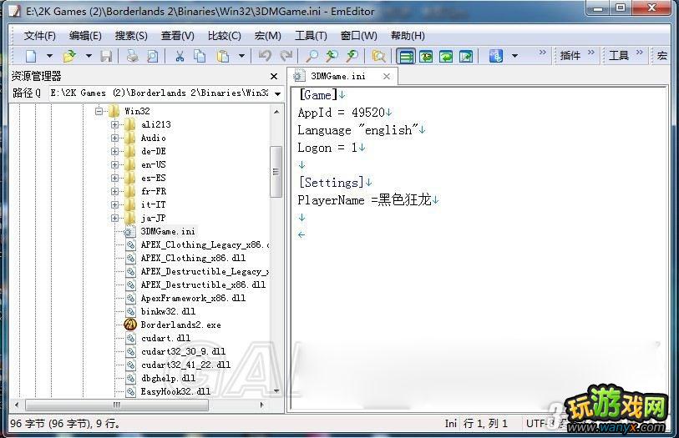Open the 比较(C) menu
The height and width of the screenshot is (438, 679).
tap(225, 35)
